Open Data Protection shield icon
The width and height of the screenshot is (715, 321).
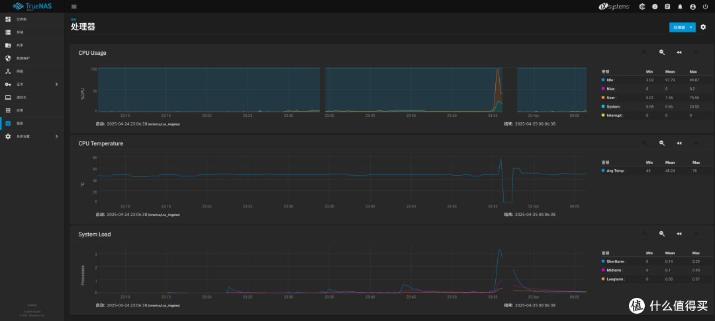8,58
